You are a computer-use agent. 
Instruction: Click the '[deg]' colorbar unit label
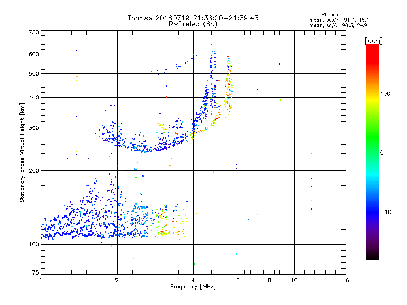(373, 41)
